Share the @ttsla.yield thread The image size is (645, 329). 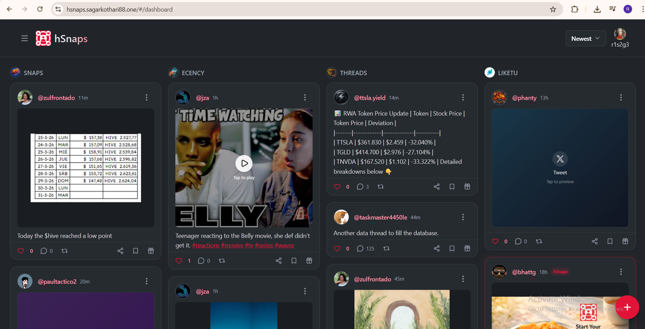click(x=437, y=186)
